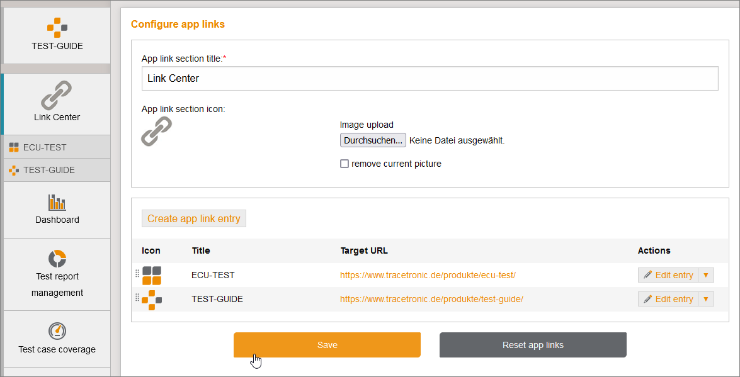Tick the remove current picture checkbox

pos(344,164)
